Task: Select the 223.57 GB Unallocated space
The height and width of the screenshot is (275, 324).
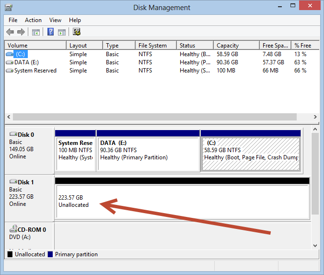Action: pos(182,202)
